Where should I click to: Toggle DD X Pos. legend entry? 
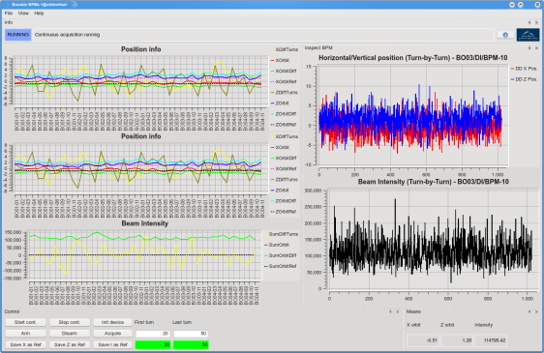(524, 69)
